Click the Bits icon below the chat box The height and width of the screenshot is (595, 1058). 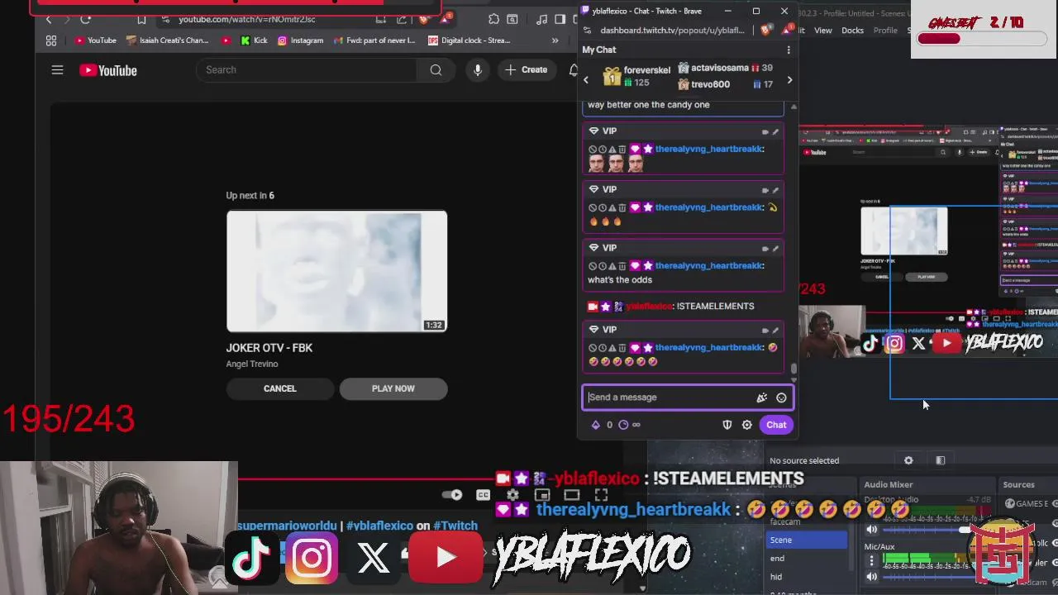[x=595, y=425]
